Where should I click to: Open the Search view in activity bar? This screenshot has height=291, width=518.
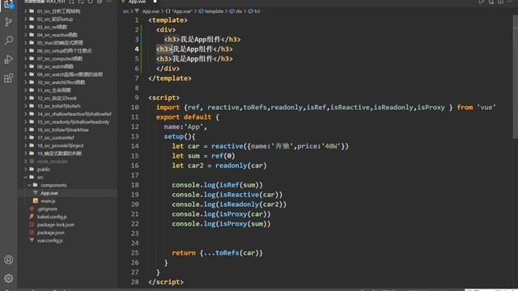[9, 40]
